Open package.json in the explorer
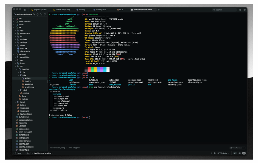 pos(23,129)
